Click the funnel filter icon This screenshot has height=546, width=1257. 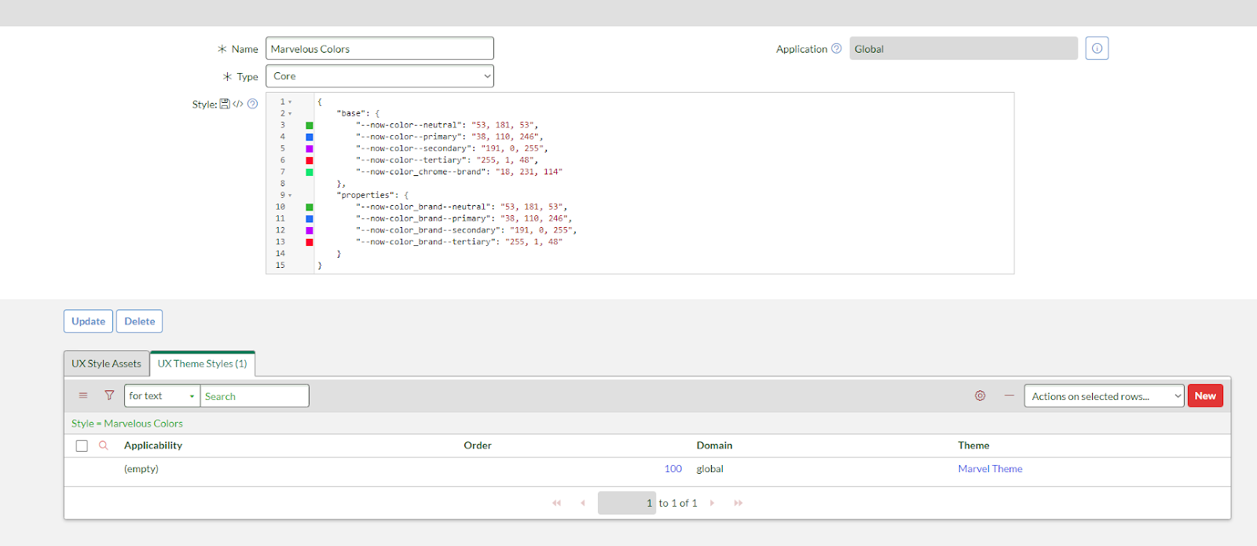coord(109,396)
